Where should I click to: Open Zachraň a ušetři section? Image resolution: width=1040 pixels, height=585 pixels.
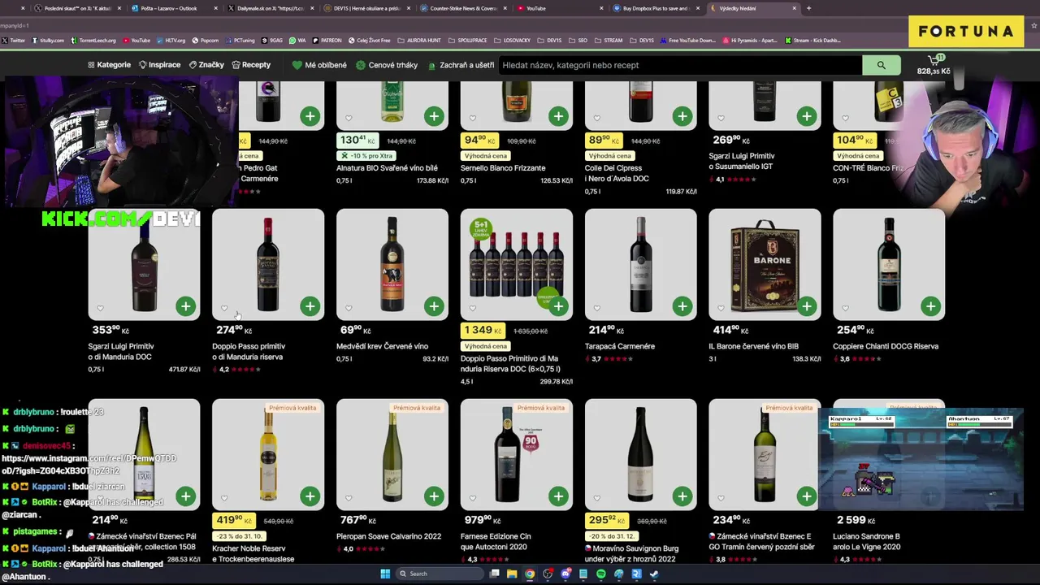coord(461,65)
